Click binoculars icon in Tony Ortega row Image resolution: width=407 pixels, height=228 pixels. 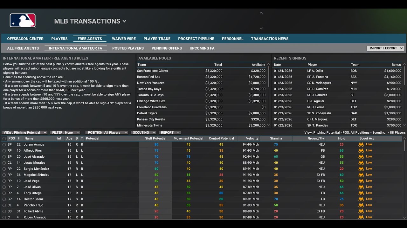(361, 193)
